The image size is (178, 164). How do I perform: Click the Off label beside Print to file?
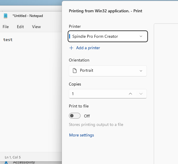coord(87,116)
